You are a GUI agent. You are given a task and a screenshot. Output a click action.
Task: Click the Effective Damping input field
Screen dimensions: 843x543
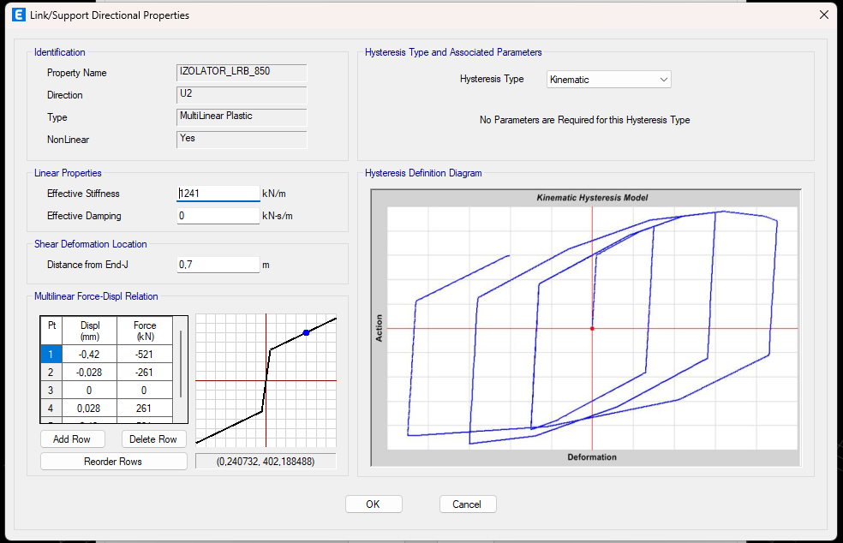click(x=218, y=216)
